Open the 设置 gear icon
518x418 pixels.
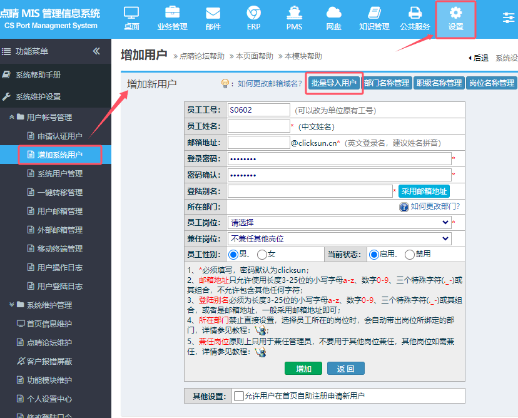[x=455, y=13]
